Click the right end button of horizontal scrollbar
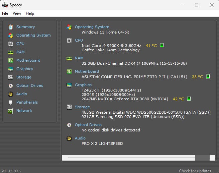This screenshot has height=173, width=219. pos(212,158)
